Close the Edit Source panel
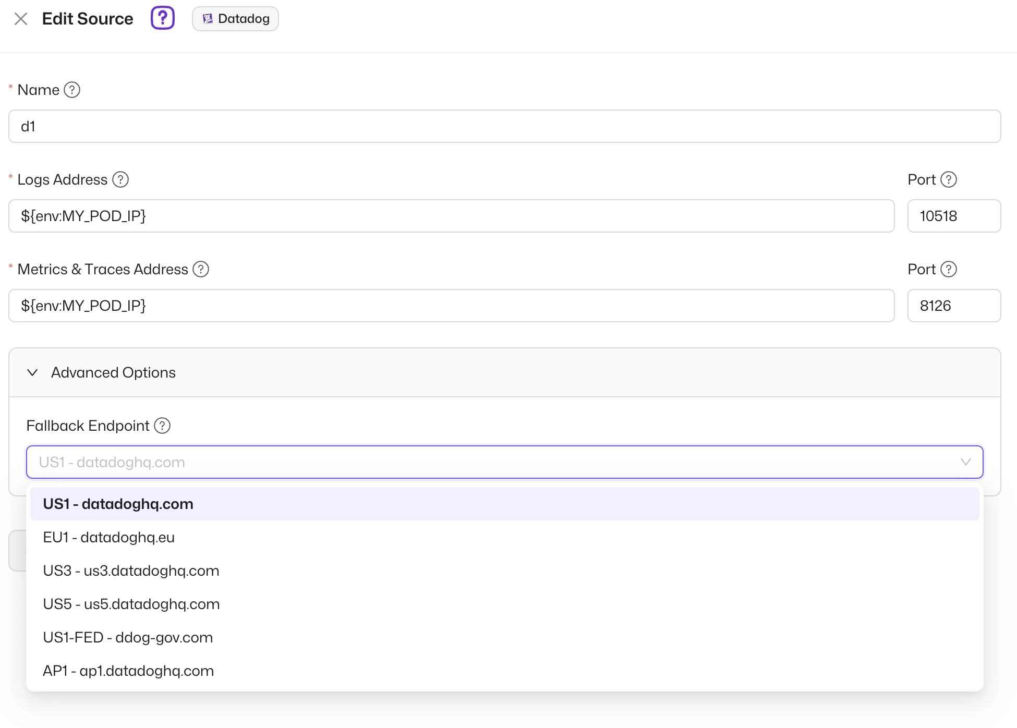 pyautogui.click(x=21, y=19)
